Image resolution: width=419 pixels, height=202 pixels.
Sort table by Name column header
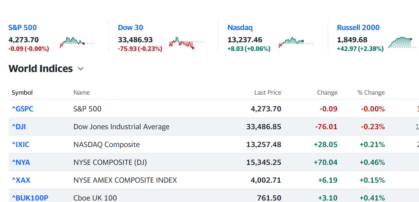coord(81,92)
